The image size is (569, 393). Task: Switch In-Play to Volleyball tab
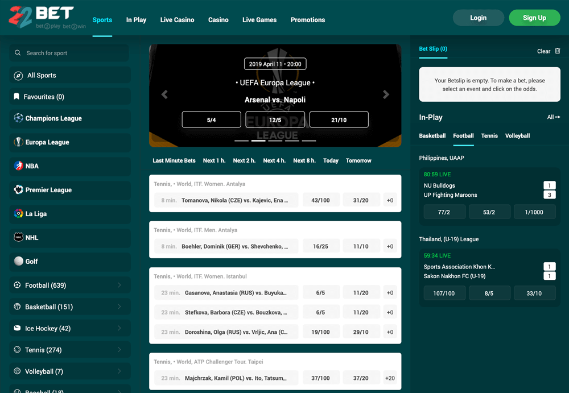517,136
